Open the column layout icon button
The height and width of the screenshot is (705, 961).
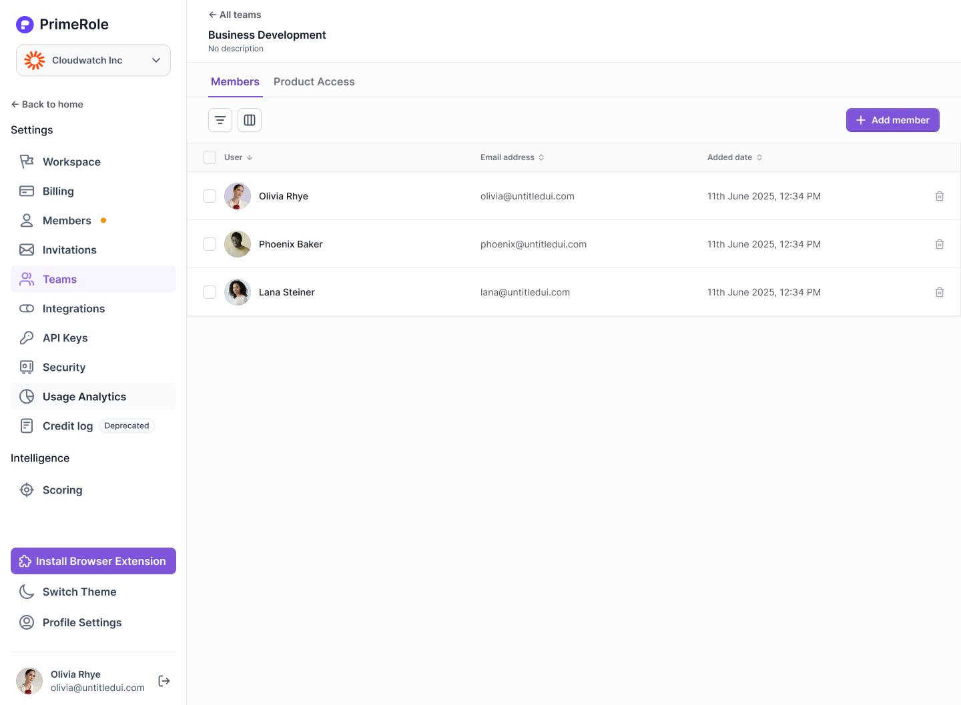tap(250, 120)
